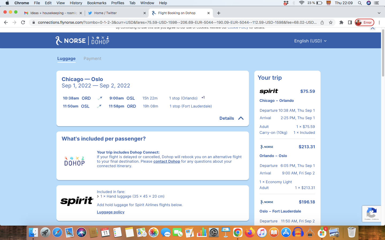385x240 pixels.
Task: Bookmark this page using the star icon
Action: 331,22
